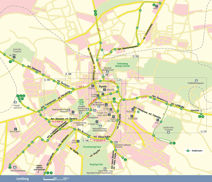
Task: Click the Stryjs'kyj-Park label
Action: pyautogui.click(x=96, y=165)
